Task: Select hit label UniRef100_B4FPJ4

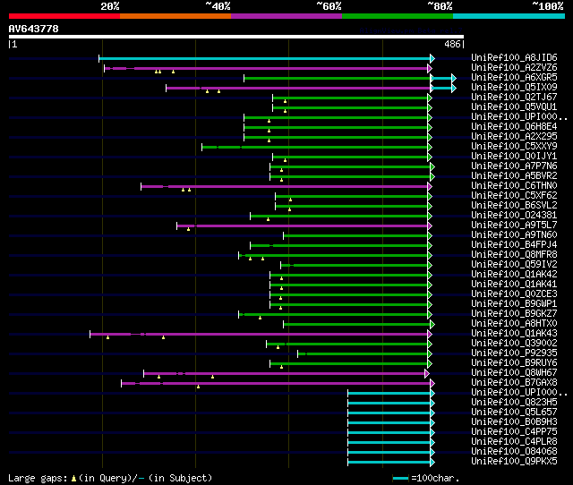Action: pyautogui.click(x=514, y=245)
